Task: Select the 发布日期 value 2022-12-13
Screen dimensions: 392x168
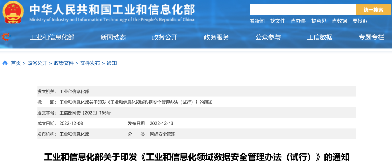Action: click(x=162, y=123)
